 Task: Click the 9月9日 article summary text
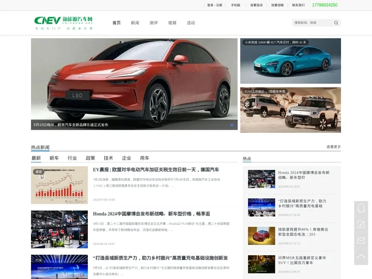coord(161,271)
